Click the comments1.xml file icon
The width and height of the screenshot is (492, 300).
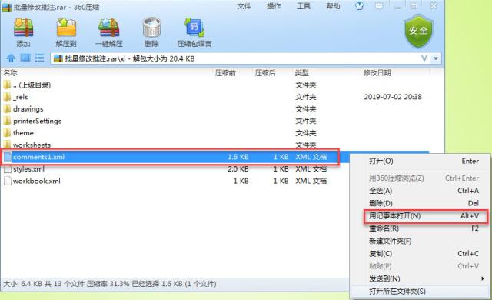tap(8, 157)
